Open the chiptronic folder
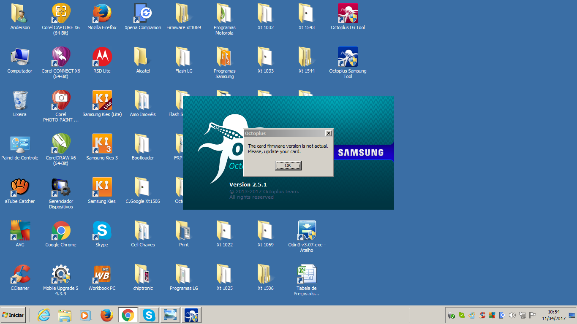577x324 pixels. 143,278
